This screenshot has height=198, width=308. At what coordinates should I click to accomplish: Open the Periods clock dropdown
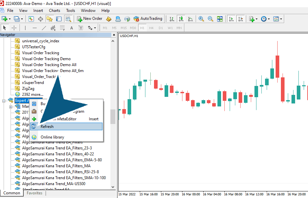[265, 19]
